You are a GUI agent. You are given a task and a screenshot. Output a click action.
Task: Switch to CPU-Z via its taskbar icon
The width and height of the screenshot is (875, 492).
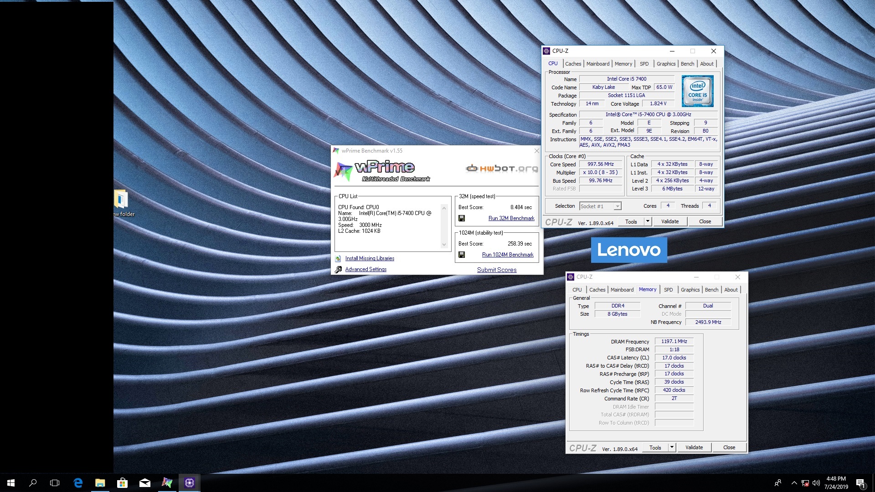click(x=190, y=483)
